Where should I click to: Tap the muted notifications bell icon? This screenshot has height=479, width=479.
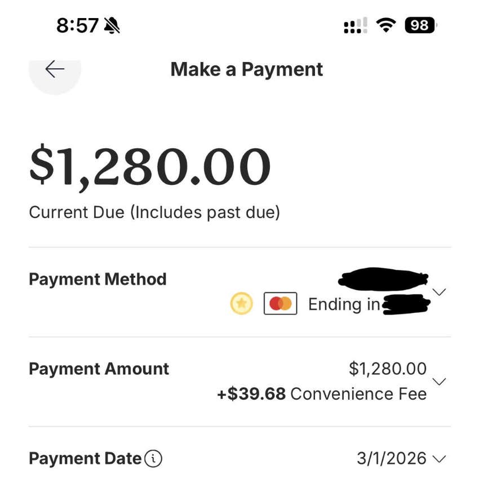click(x=110, y=24)
